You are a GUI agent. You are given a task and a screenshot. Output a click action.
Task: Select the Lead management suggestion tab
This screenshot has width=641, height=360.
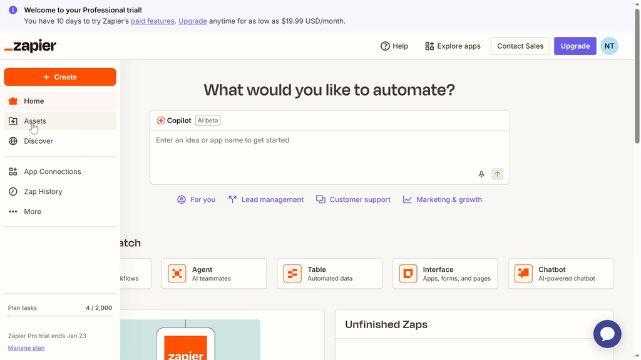pyautogui.click(x=266, y=200)
